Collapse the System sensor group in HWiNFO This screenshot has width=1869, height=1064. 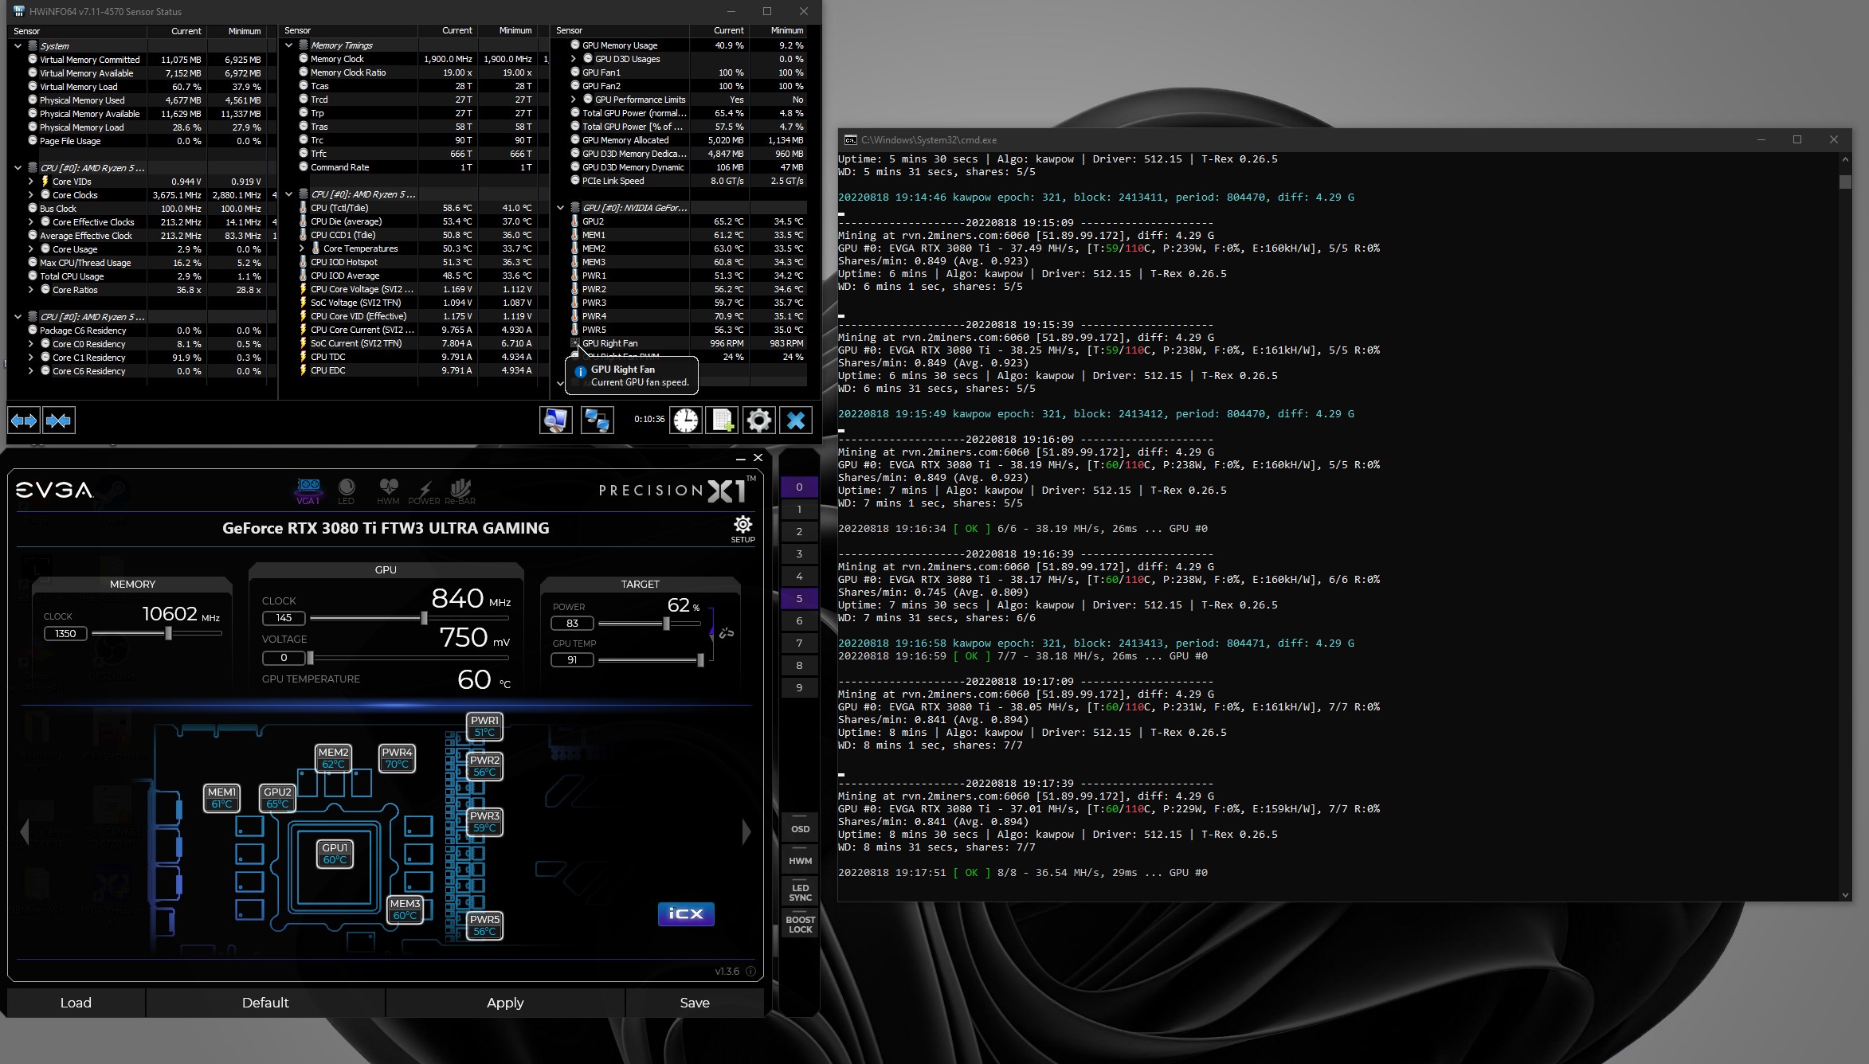18,45
